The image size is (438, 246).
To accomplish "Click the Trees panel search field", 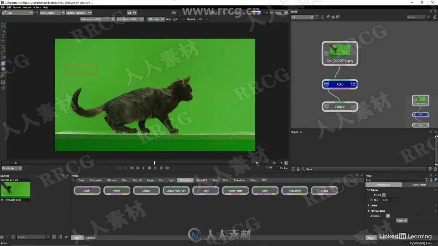I will 416,17.
